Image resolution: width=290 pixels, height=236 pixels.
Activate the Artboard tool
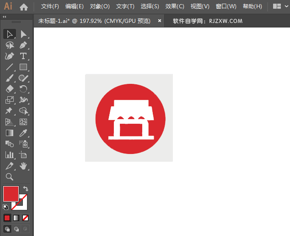23,155
